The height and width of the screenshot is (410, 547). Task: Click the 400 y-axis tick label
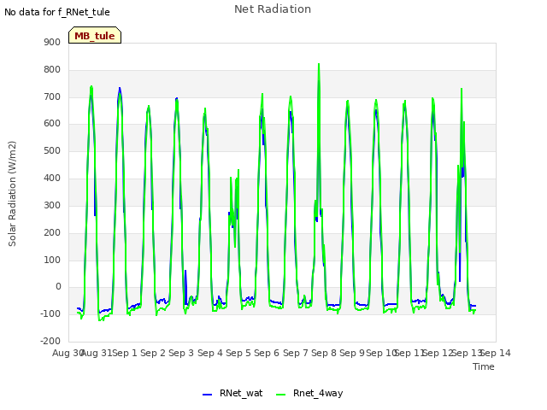52,179
